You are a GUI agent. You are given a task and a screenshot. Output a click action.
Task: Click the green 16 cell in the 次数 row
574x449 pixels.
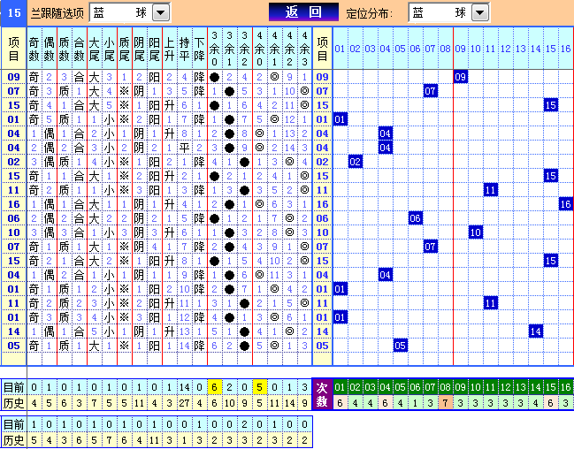[x=566, y=387]
